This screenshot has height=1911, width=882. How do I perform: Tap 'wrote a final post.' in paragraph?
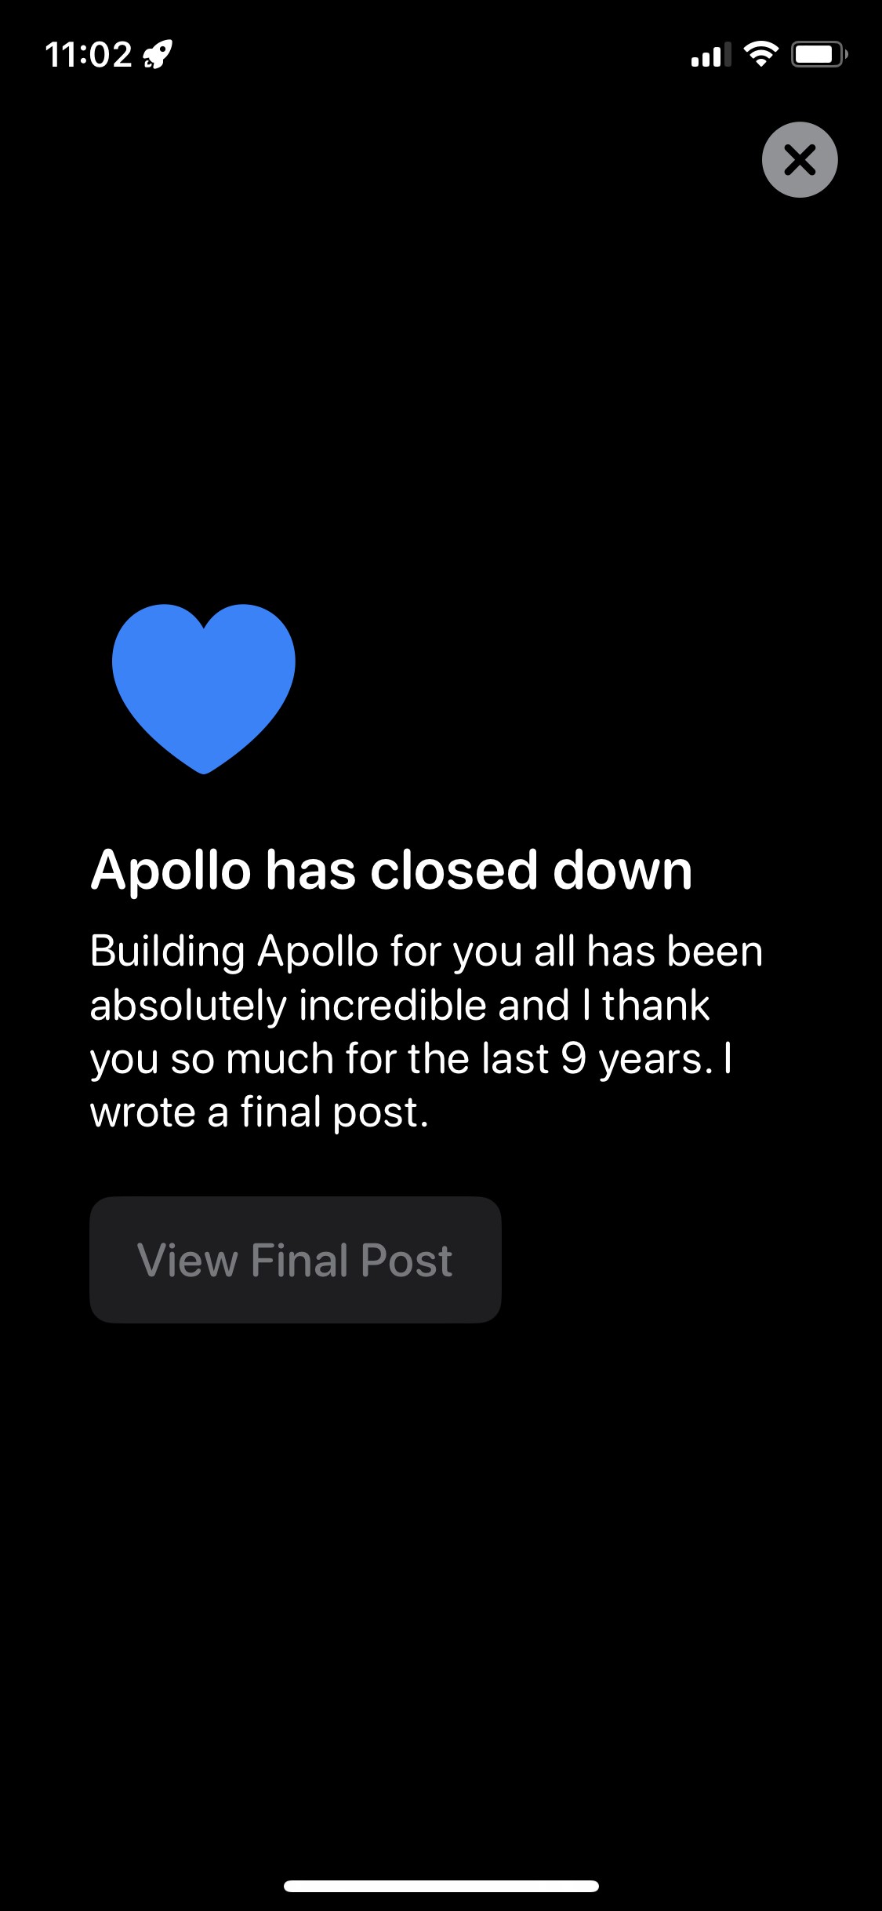[x=260, y=1113]
